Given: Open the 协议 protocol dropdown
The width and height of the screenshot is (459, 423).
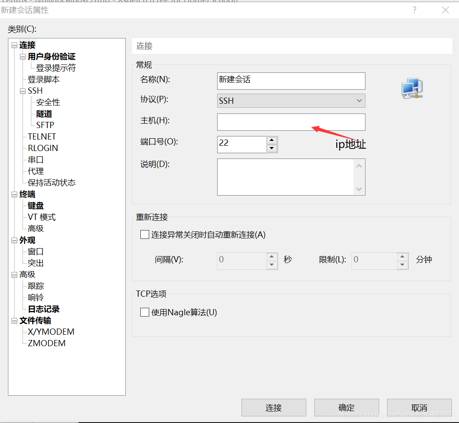Looking at the screenshot, I should [x=359, y=101].
